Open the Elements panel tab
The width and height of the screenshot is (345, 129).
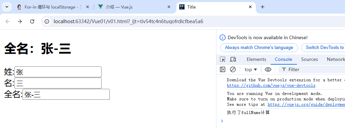[x=256, y=59]
